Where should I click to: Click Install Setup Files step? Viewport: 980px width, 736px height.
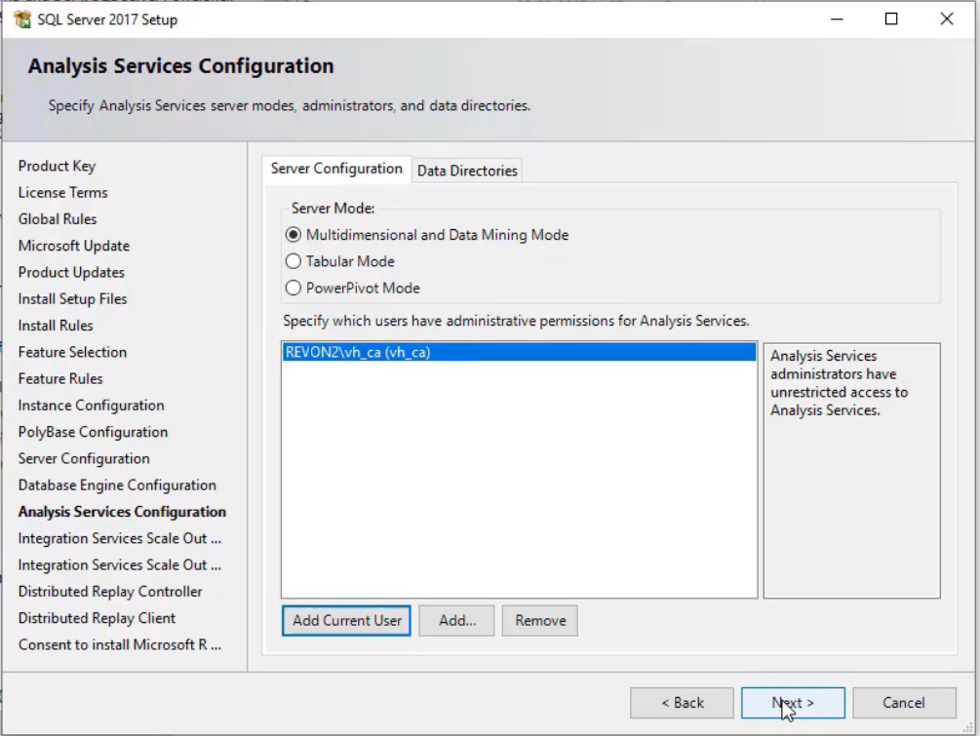coord(72,299)
